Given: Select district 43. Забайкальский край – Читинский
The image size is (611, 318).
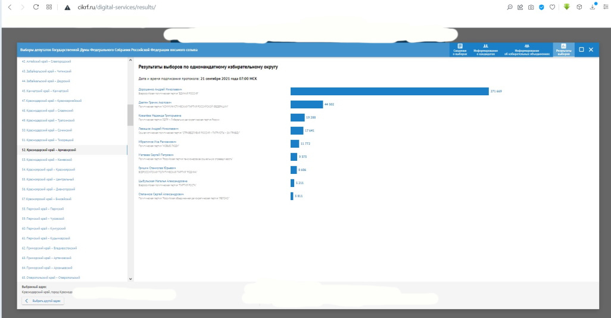Looking at the screenshot, I should tap(46, 71).
